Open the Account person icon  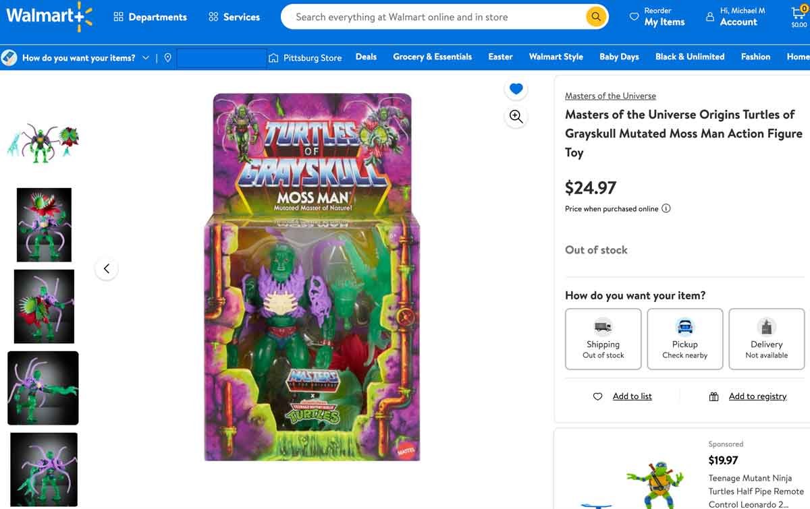[709, 16]
